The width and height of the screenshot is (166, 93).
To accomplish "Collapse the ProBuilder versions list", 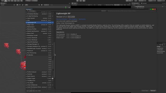I will coord(26,55).
